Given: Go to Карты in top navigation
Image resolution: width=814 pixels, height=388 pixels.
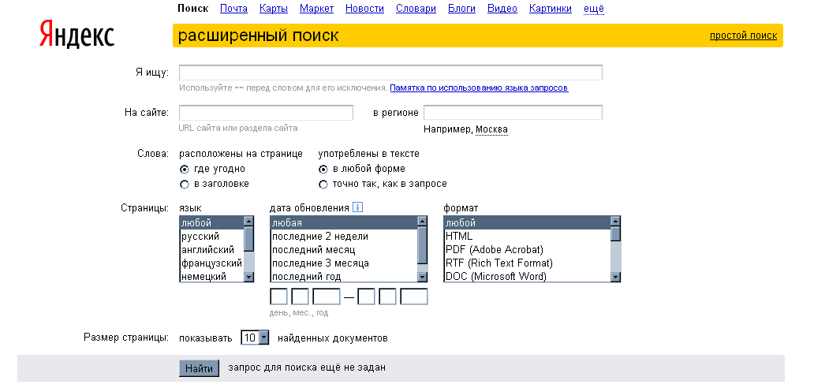Looking at the screenshot, I should coord(274,9).
